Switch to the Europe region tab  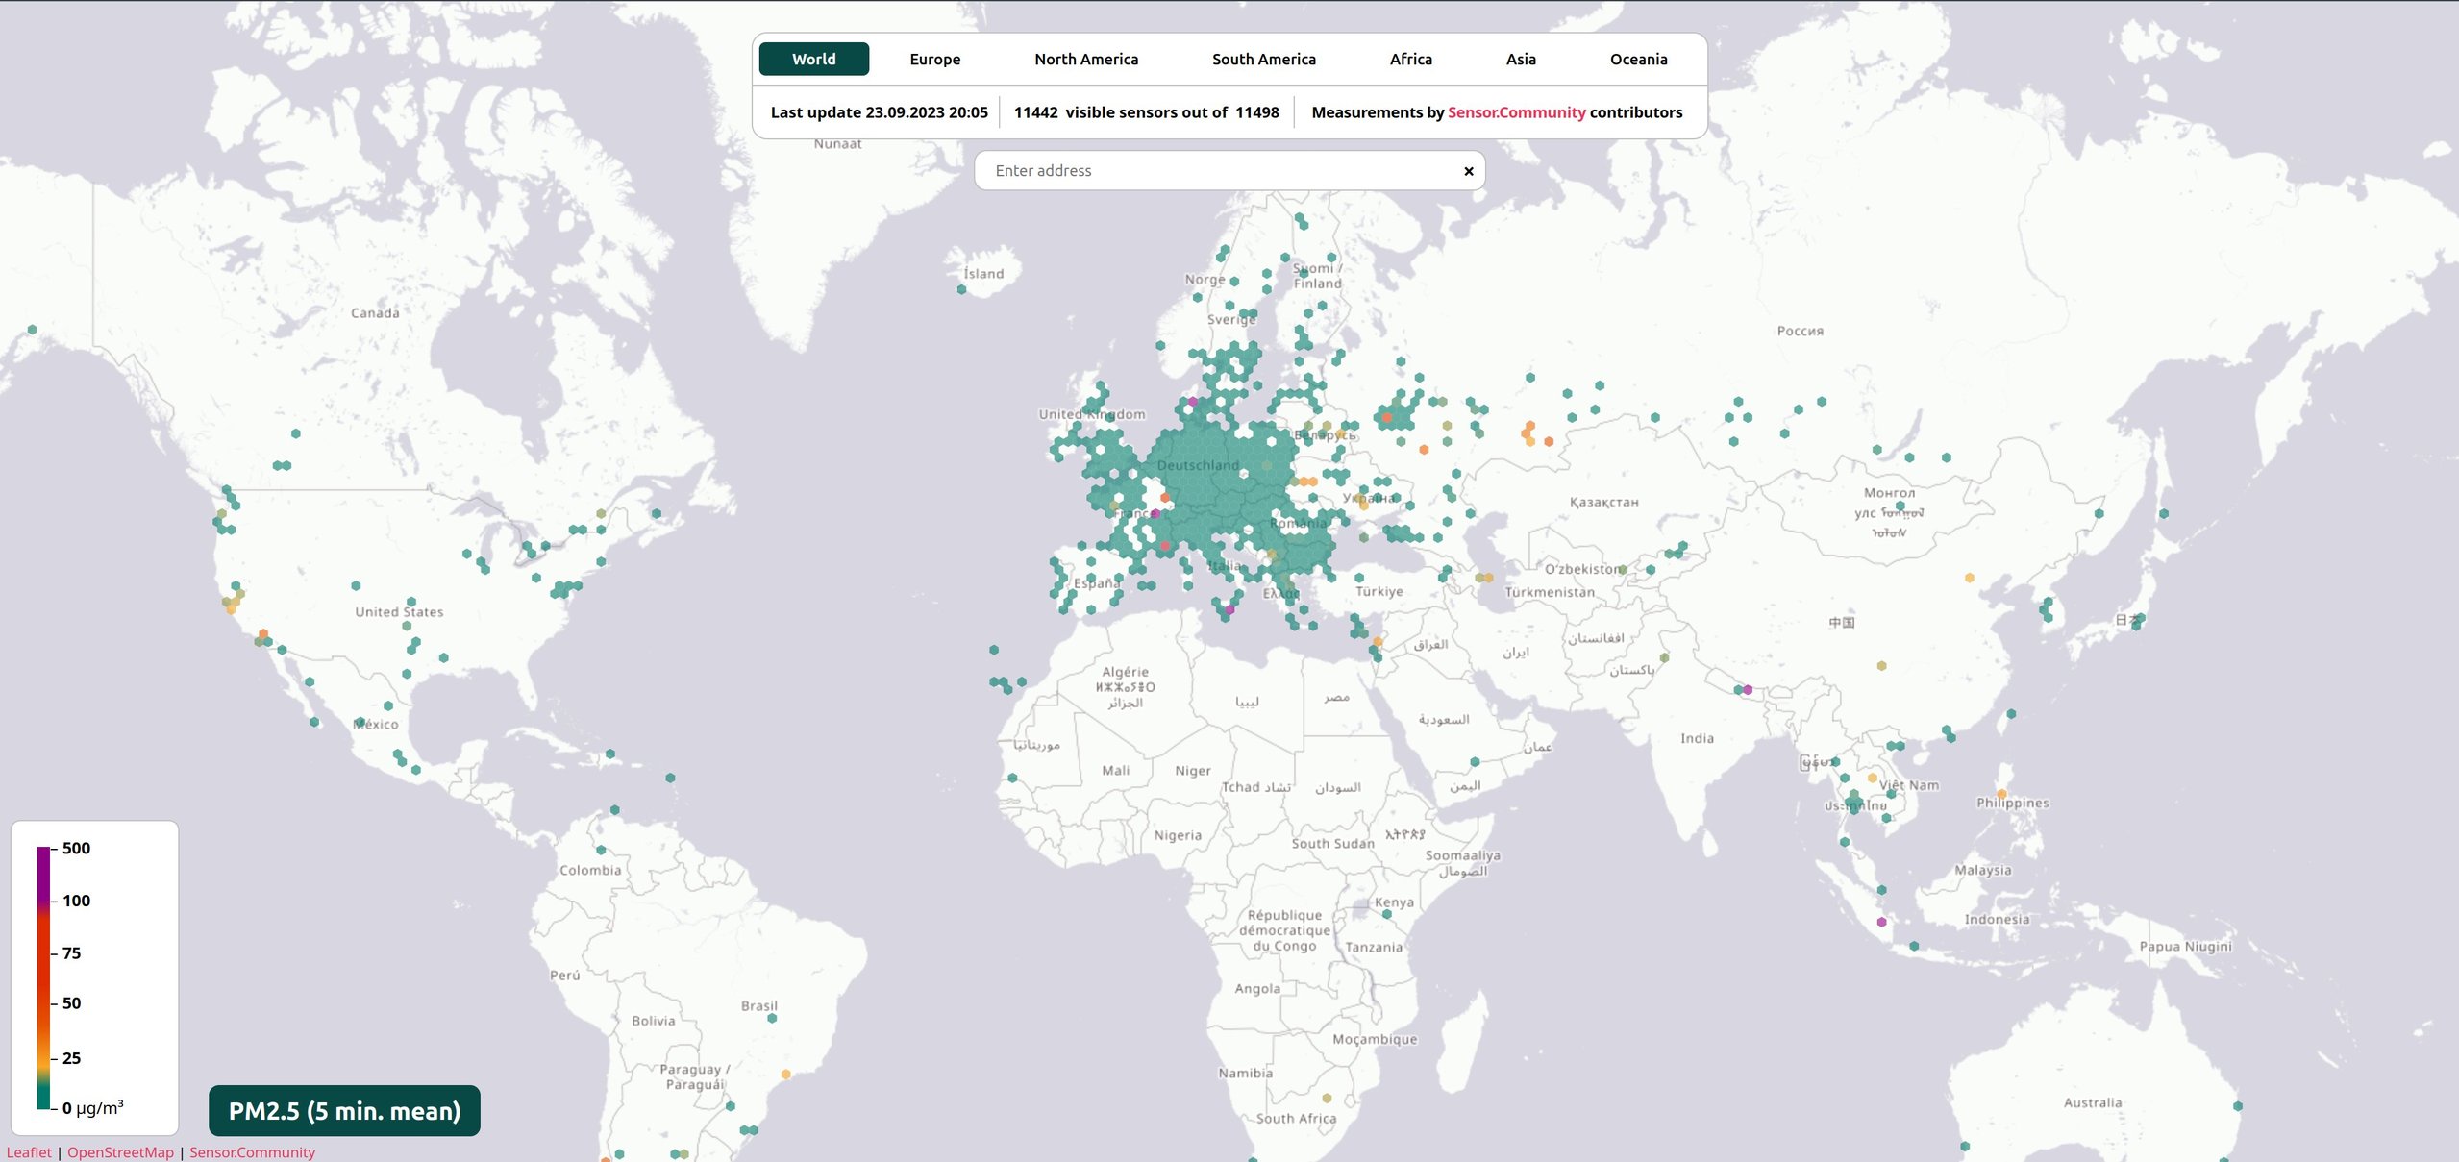coord(933,59)
